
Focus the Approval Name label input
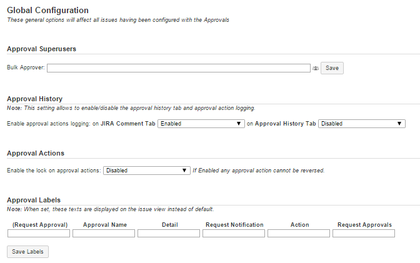tap(104, 233)
